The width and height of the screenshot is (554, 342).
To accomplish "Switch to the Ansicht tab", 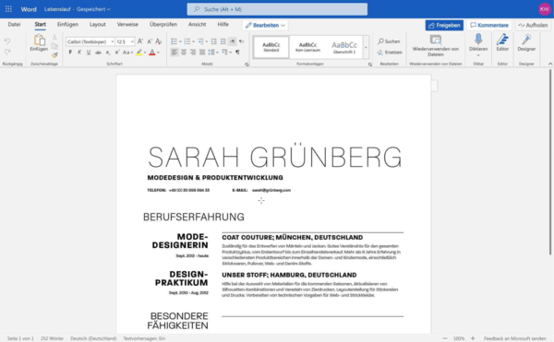I will 198,24.
